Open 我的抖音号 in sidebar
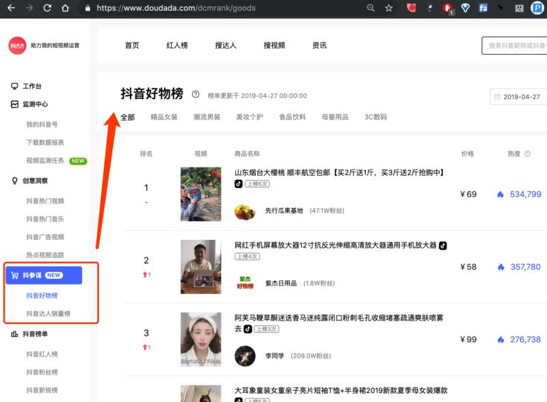The width and height of the screenshot is (547, 402). [42, 124]
